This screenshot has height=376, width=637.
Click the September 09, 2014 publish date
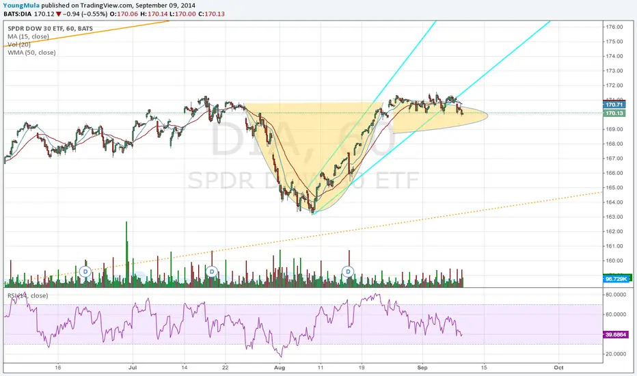pos(165,5)
